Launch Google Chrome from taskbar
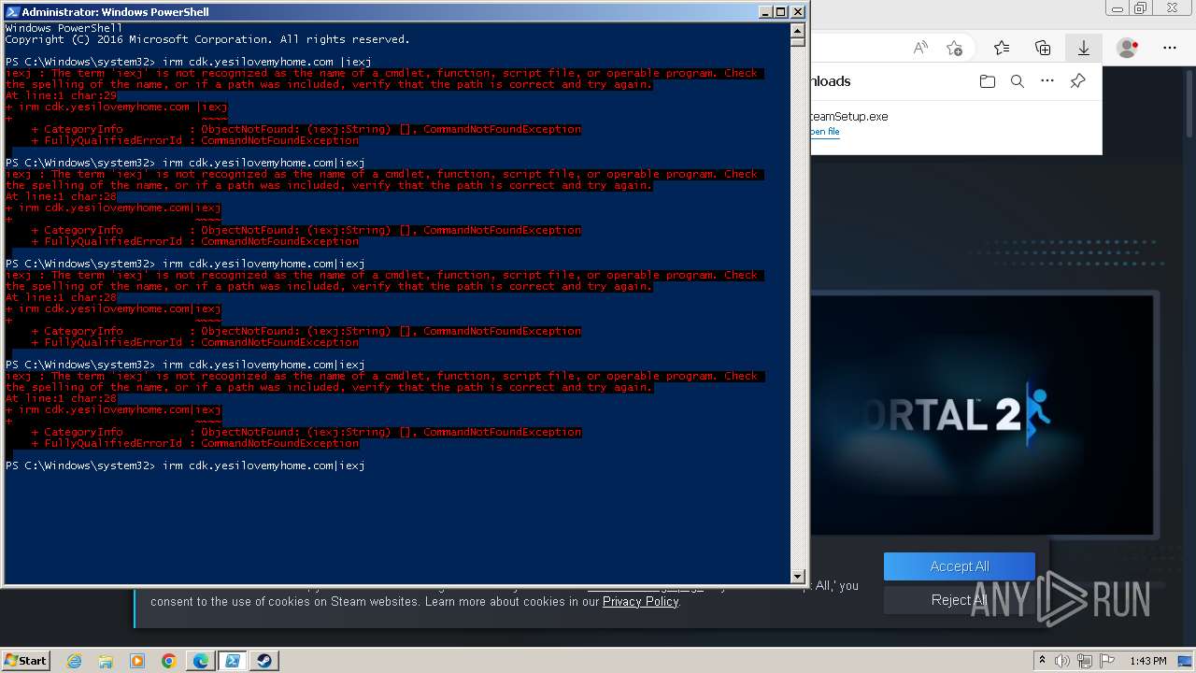1196x673 pixels. pyautogui.click(x=169, y=661)
